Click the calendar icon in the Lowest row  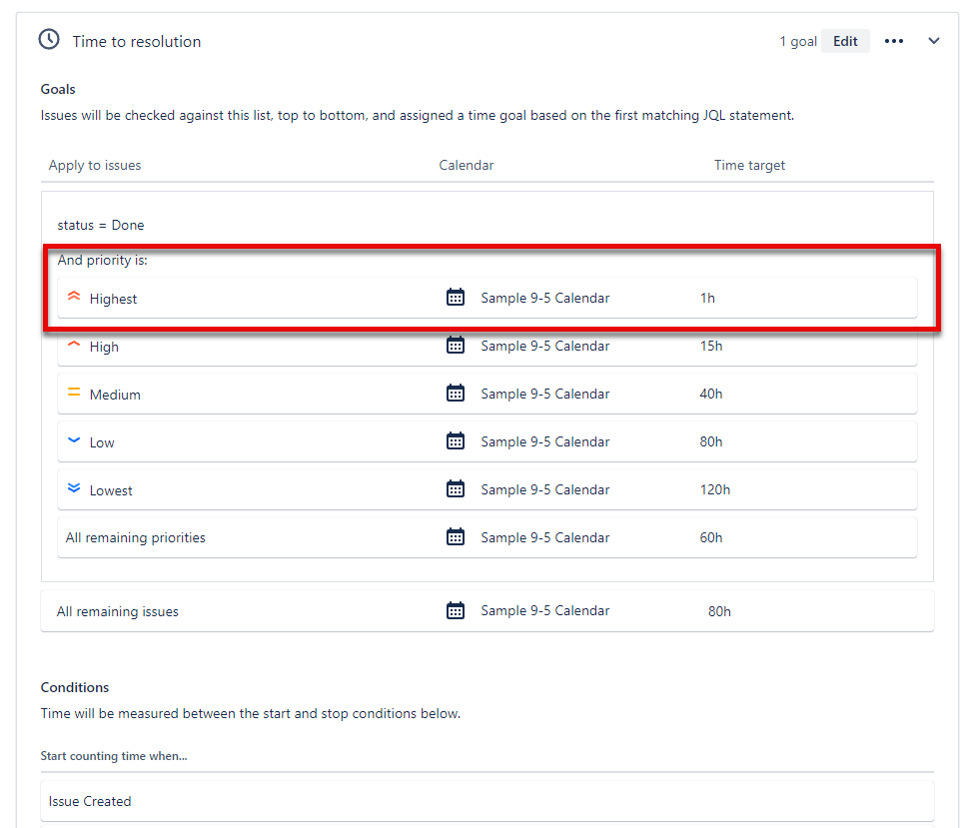[456, 488]
